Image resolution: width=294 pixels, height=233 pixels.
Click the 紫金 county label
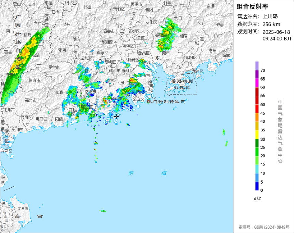click(220, 25)
